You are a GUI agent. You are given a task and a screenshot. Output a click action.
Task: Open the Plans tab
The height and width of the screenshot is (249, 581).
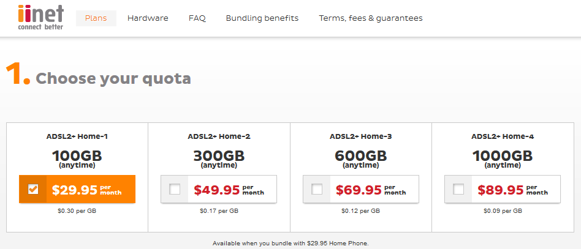click(96, 18)
